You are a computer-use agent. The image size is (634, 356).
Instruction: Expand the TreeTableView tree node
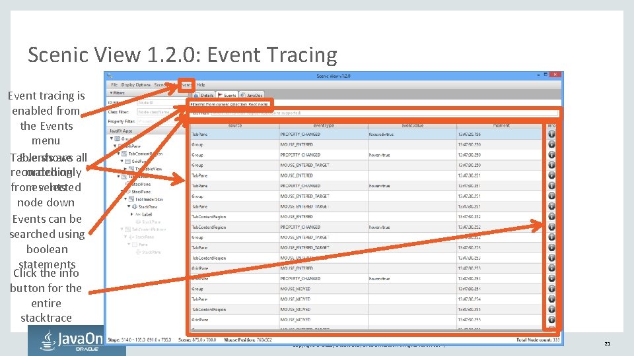(x=125, y=169)
